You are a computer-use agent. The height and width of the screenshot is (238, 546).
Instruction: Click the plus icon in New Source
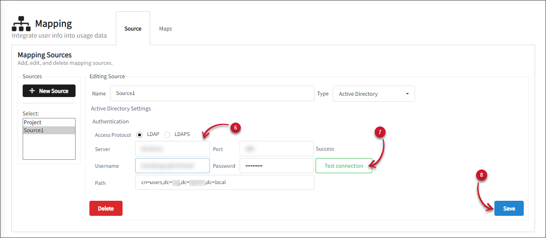32,91
